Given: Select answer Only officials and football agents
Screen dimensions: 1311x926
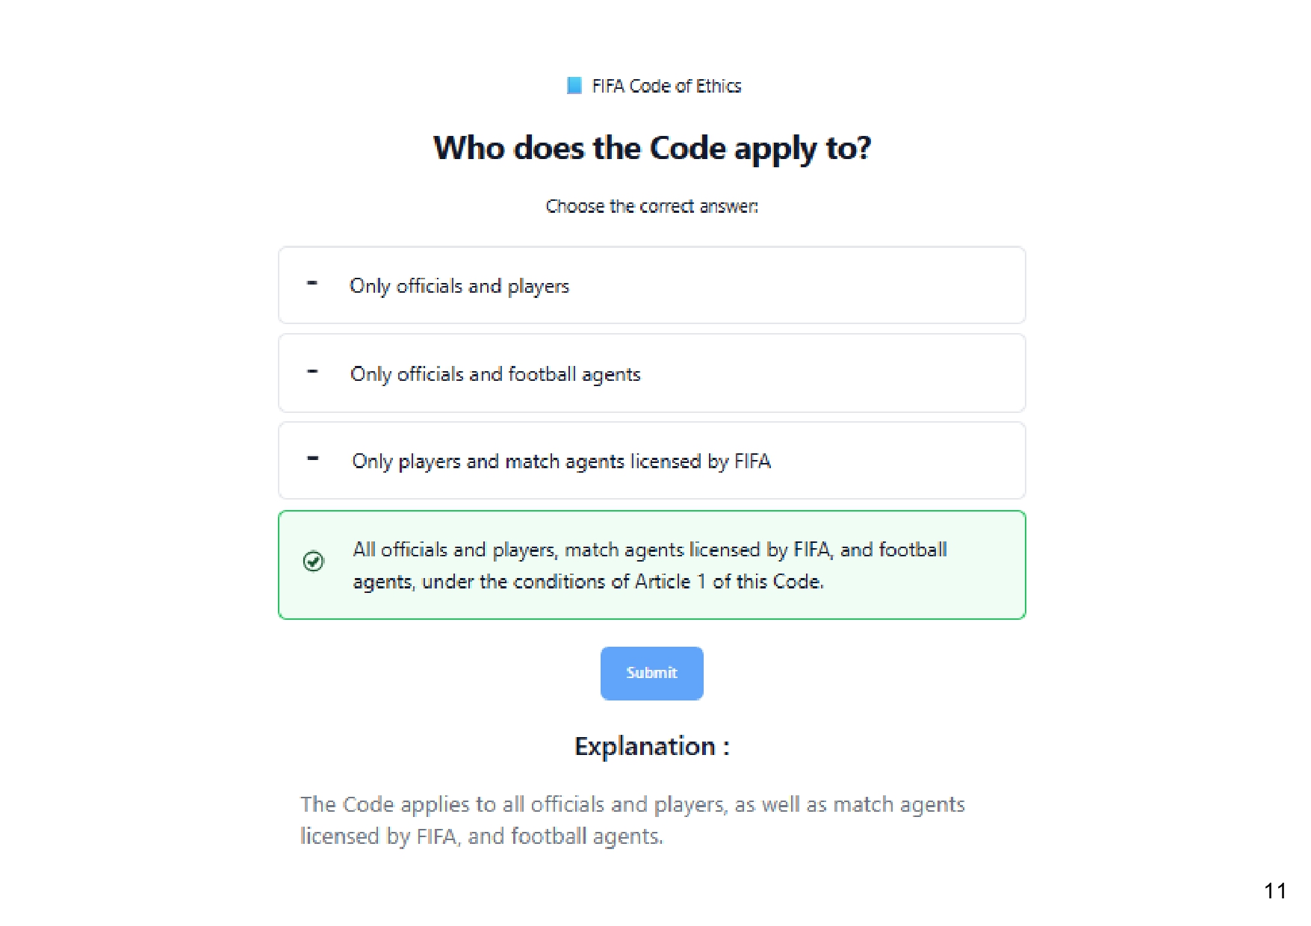Looking at the screenshot, I should pyautogui.click(x=651, y=373).
